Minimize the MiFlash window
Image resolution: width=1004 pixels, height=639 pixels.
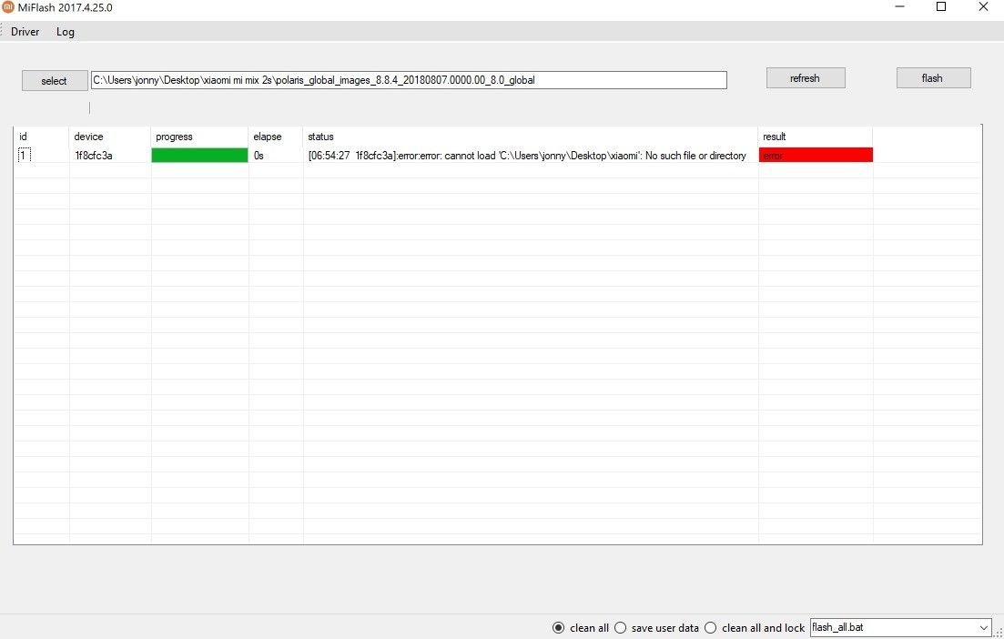coord(899,7)
